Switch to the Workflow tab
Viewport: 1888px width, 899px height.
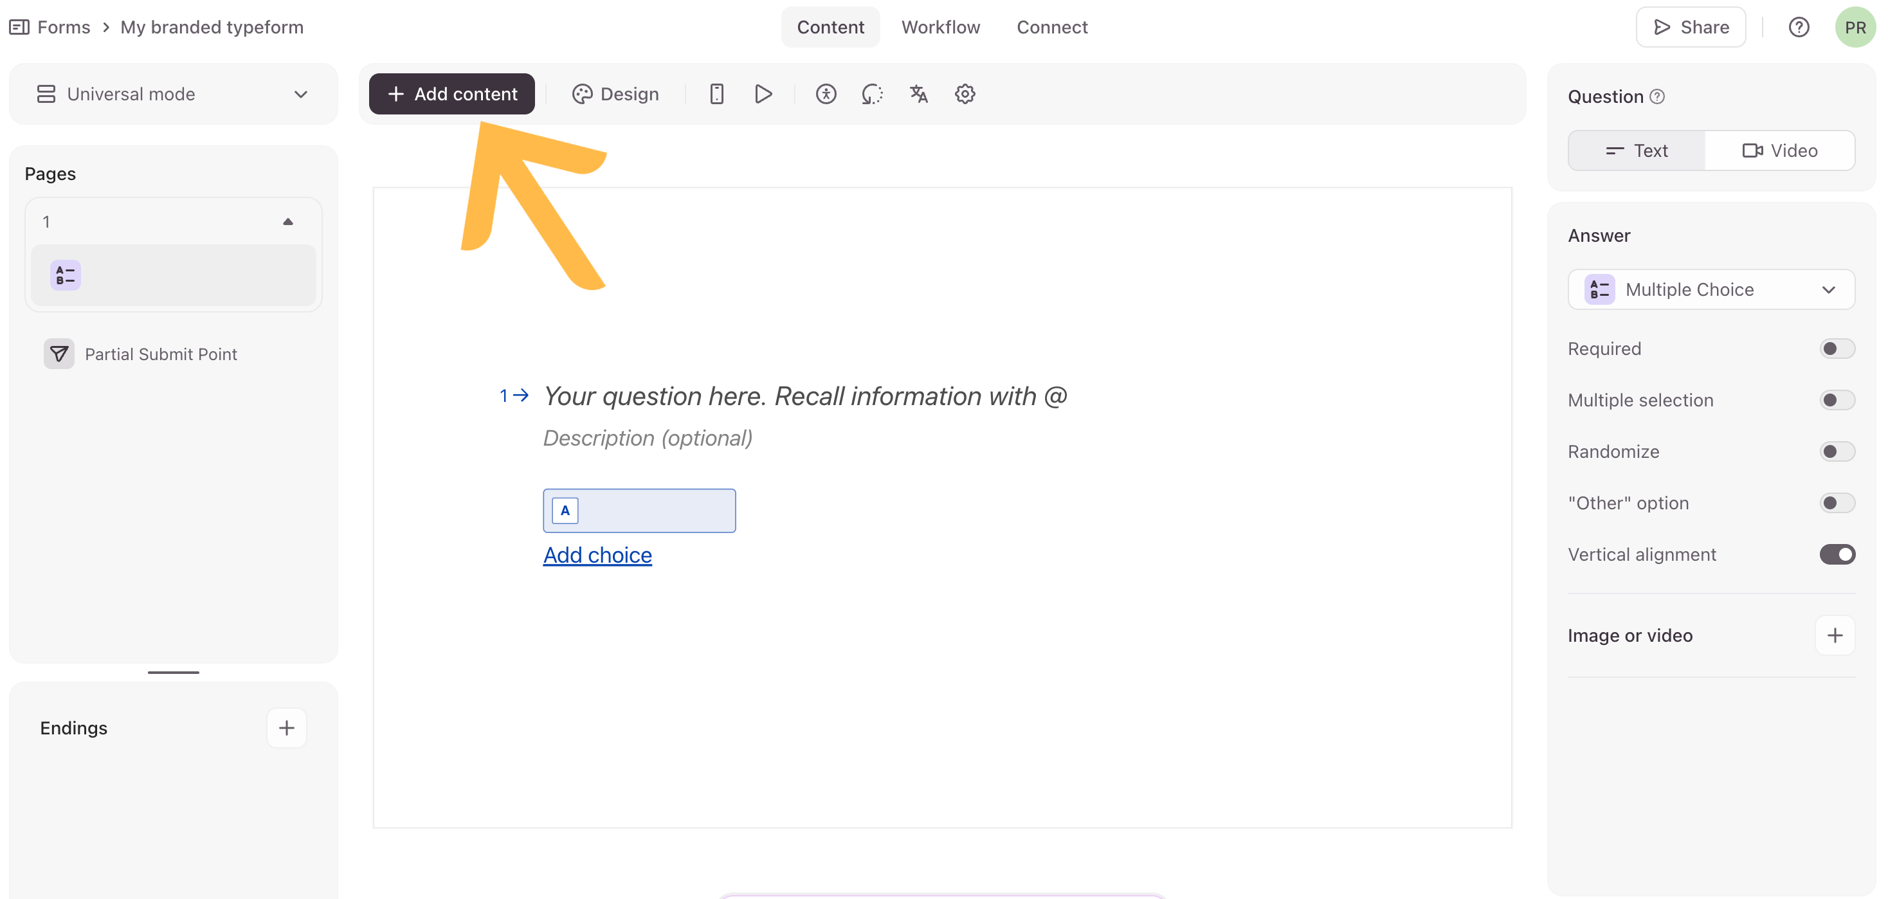(940, 27)
